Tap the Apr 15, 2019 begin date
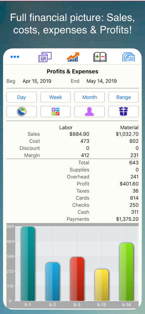145x314 pixels. [37, 81]
